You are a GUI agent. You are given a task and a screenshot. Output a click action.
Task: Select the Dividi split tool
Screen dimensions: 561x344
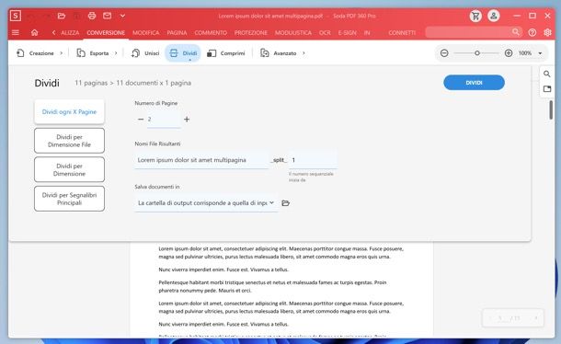pos(183,53)
